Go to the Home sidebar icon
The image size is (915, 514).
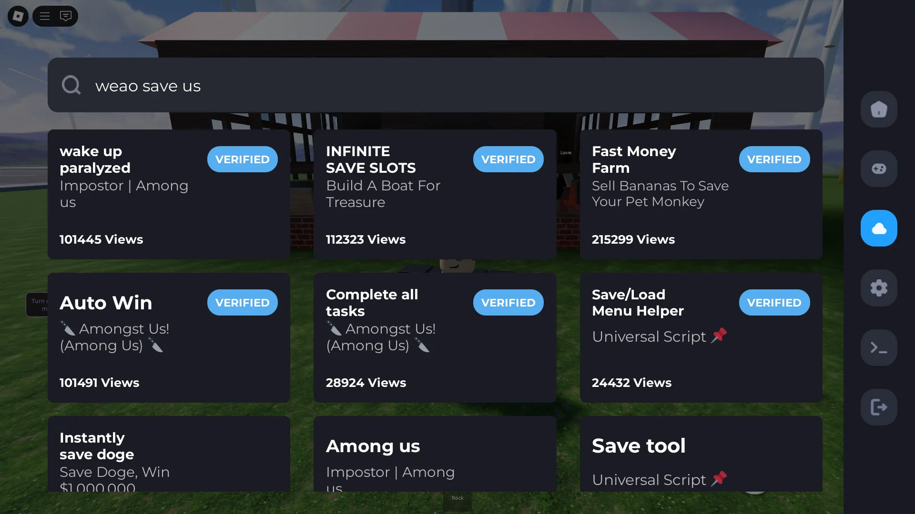879,109
